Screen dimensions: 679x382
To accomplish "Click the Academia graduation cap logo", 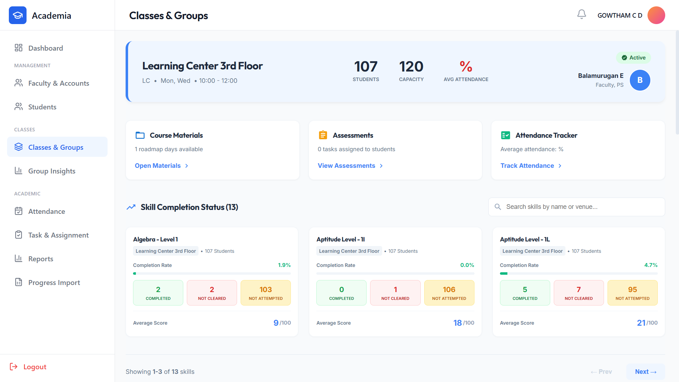I will (x=18, y=15).
